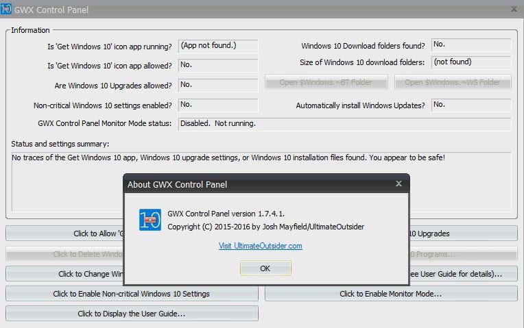524x328 pixels.
Task: Click 'GWX Control Panel version 1.7.4.1.' text
Action: coord(226,214)
